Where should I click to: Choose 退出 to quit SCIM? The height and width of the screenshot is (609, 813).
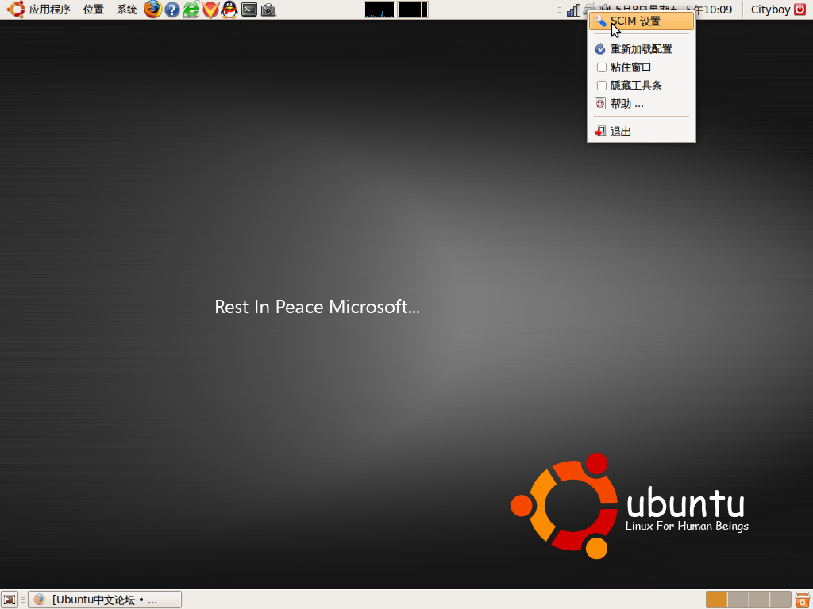[x=642, y=132]
